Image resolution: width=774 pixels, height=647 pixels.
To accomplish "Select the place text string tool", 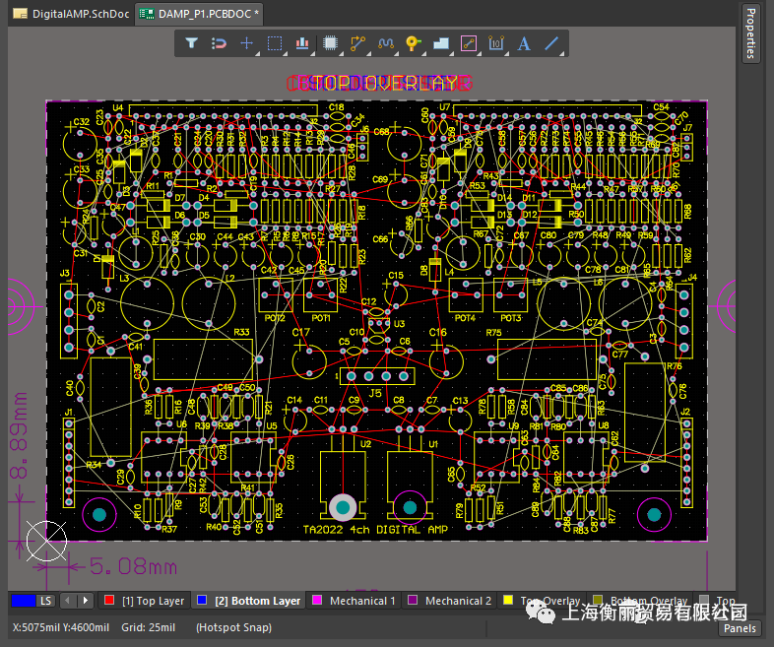I will 524,43.
